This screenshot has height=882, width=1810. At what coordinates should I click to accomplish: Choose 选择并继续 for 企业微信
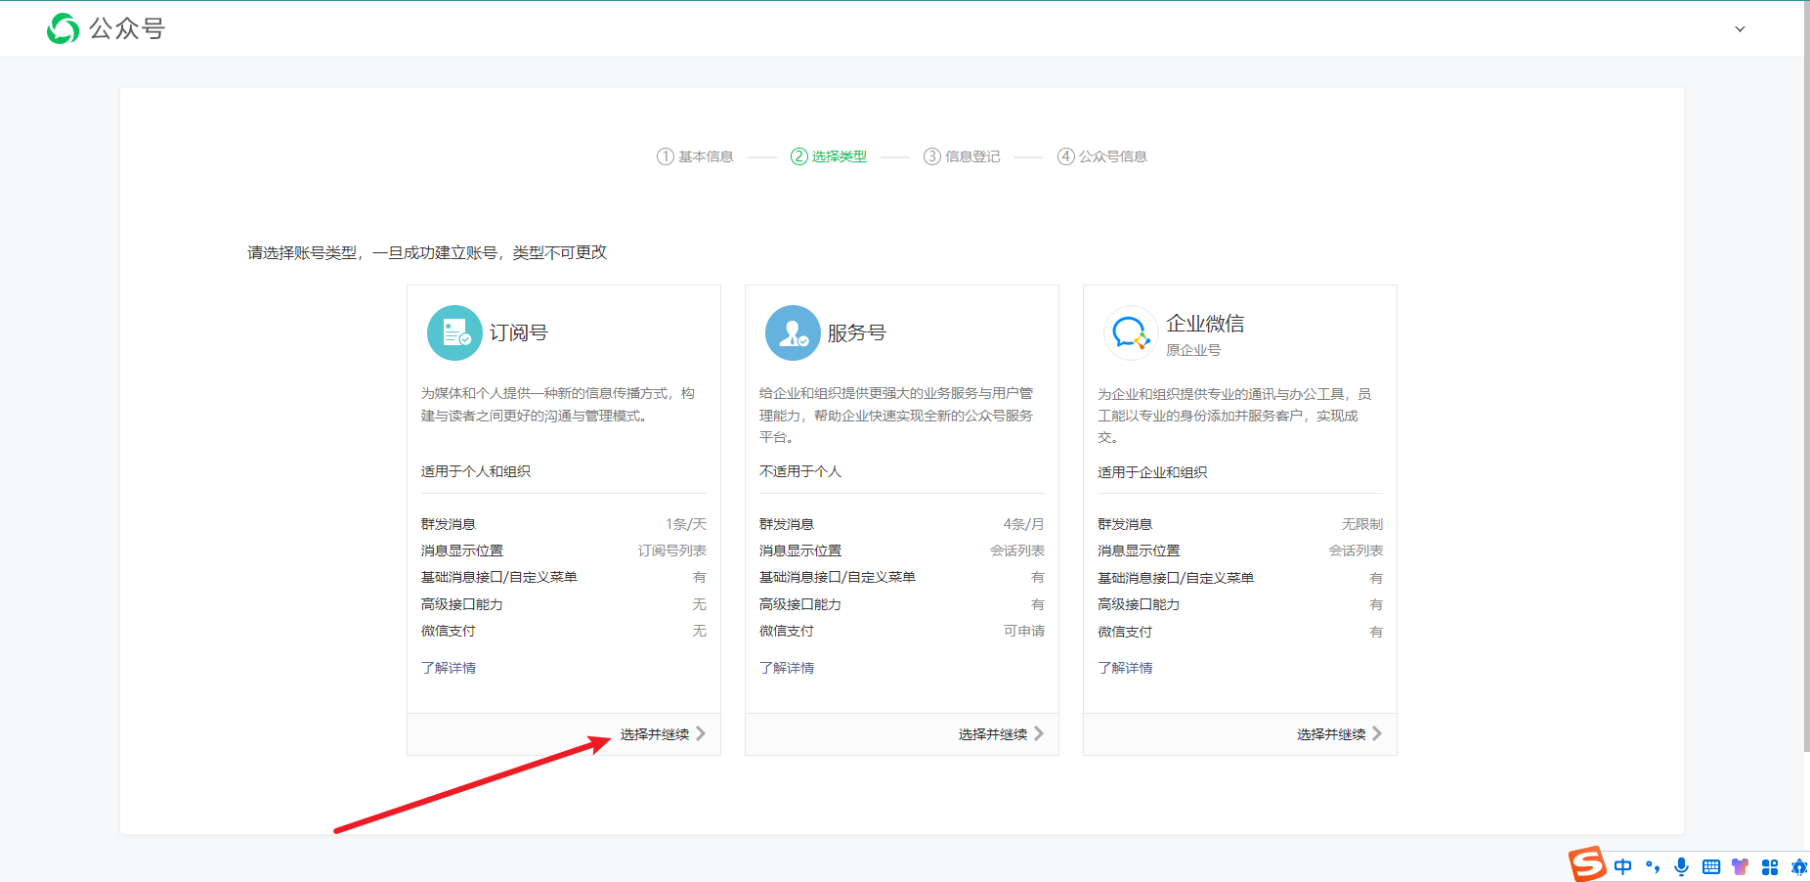coord(1331,734)
